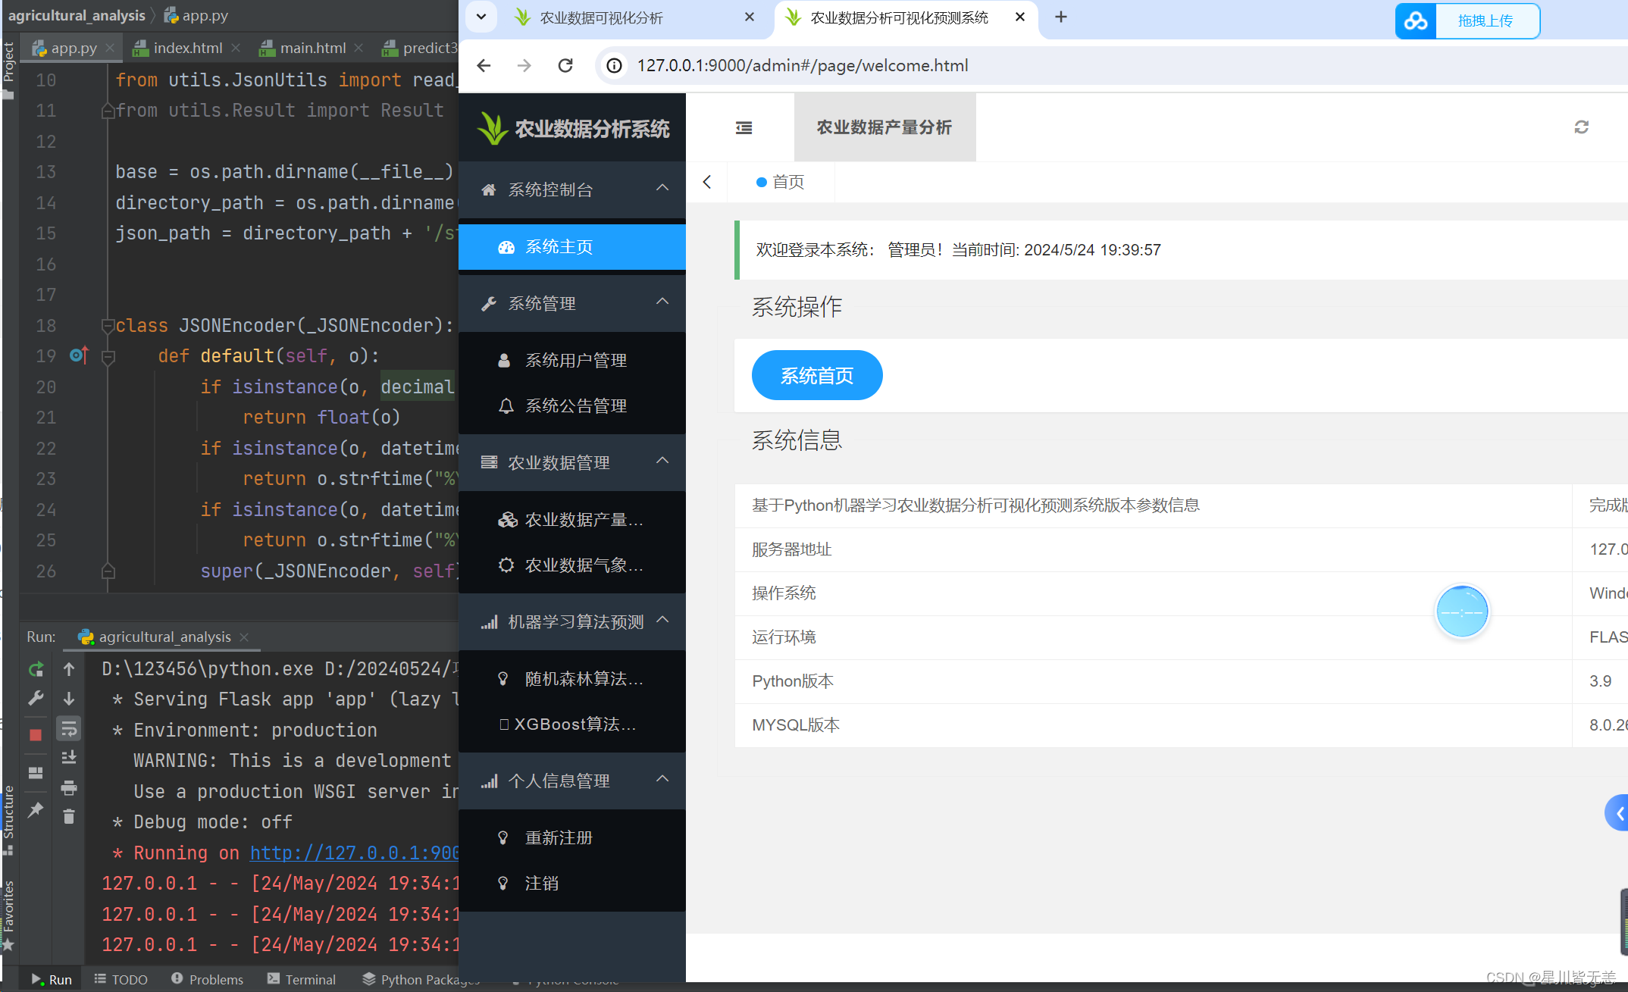Viewport: 1628px width, 992px height.
Task: Pin the run tool window
Action: coord(35,809)
